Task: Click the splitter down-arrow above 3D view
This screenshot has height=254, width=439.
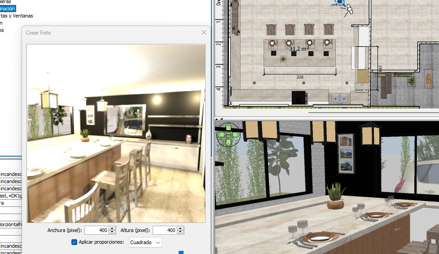Action: [221, 119]
